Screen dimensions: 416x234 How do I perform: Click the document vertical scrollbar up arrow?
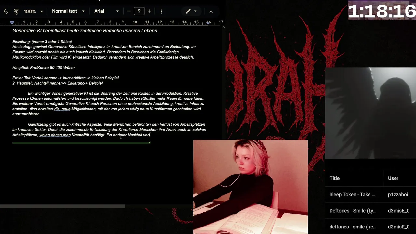tap(223, 27)
